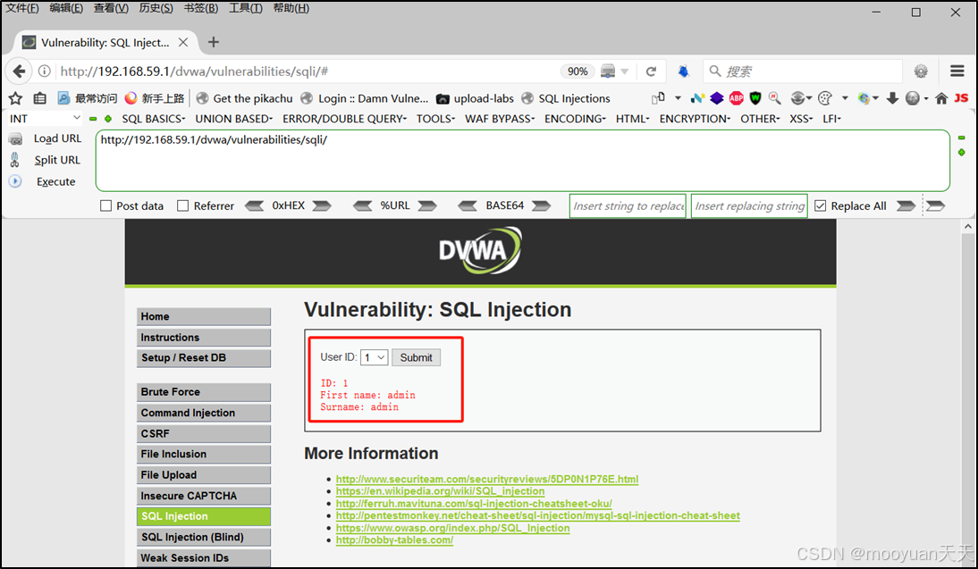Image resolution: width=978 pixels, height=569 pixels.
Task: Click the Split URL icon in HackBar
Action: [x=15, y=160]
